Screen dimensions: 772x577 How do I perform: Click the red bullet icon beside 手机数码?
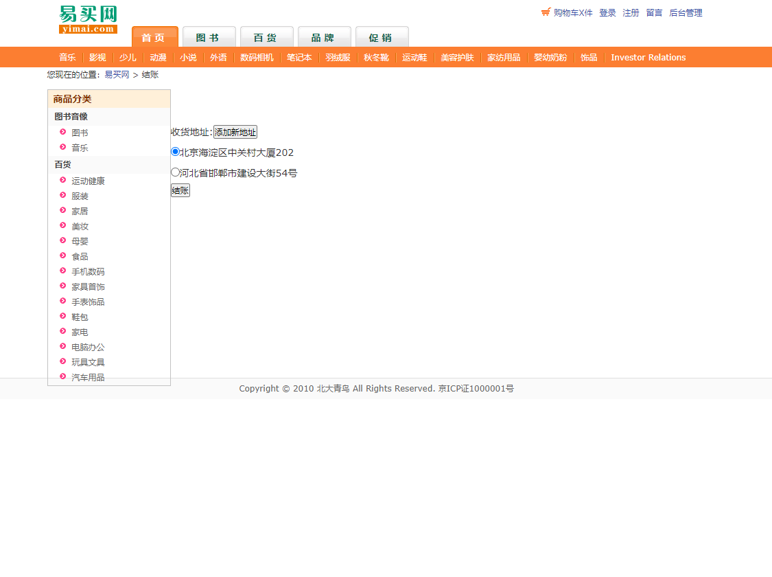[62, 271]
